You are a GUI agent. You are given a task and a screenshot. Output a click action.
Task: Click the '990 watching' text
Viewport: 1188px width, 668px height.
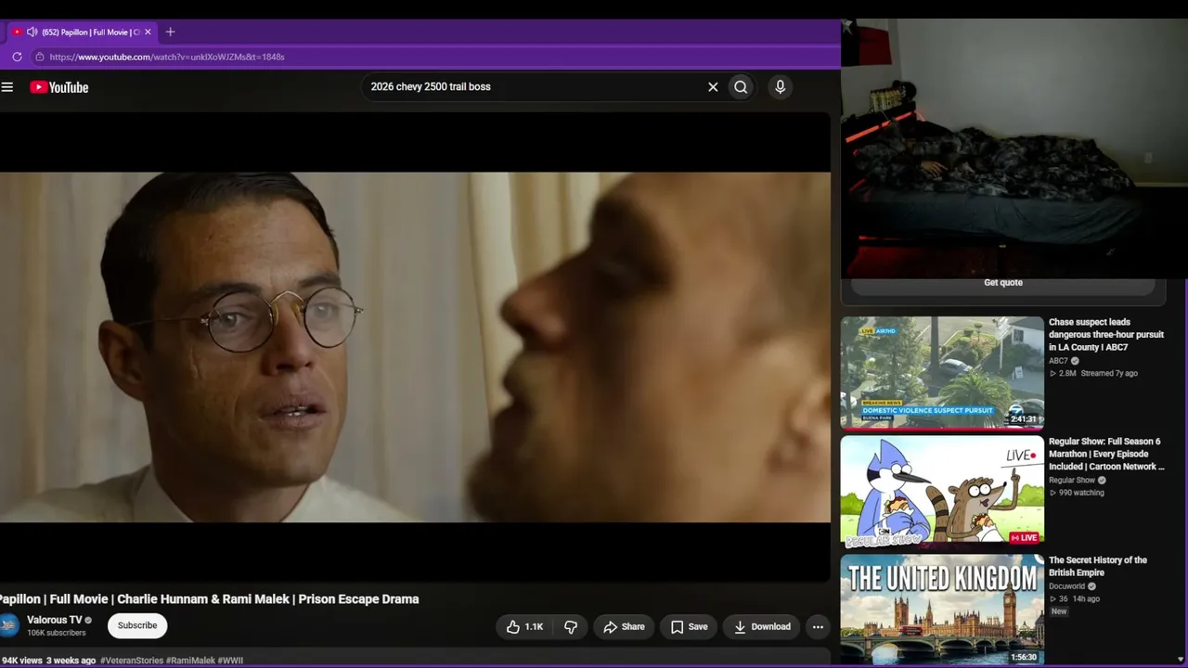coord(1081,493)
